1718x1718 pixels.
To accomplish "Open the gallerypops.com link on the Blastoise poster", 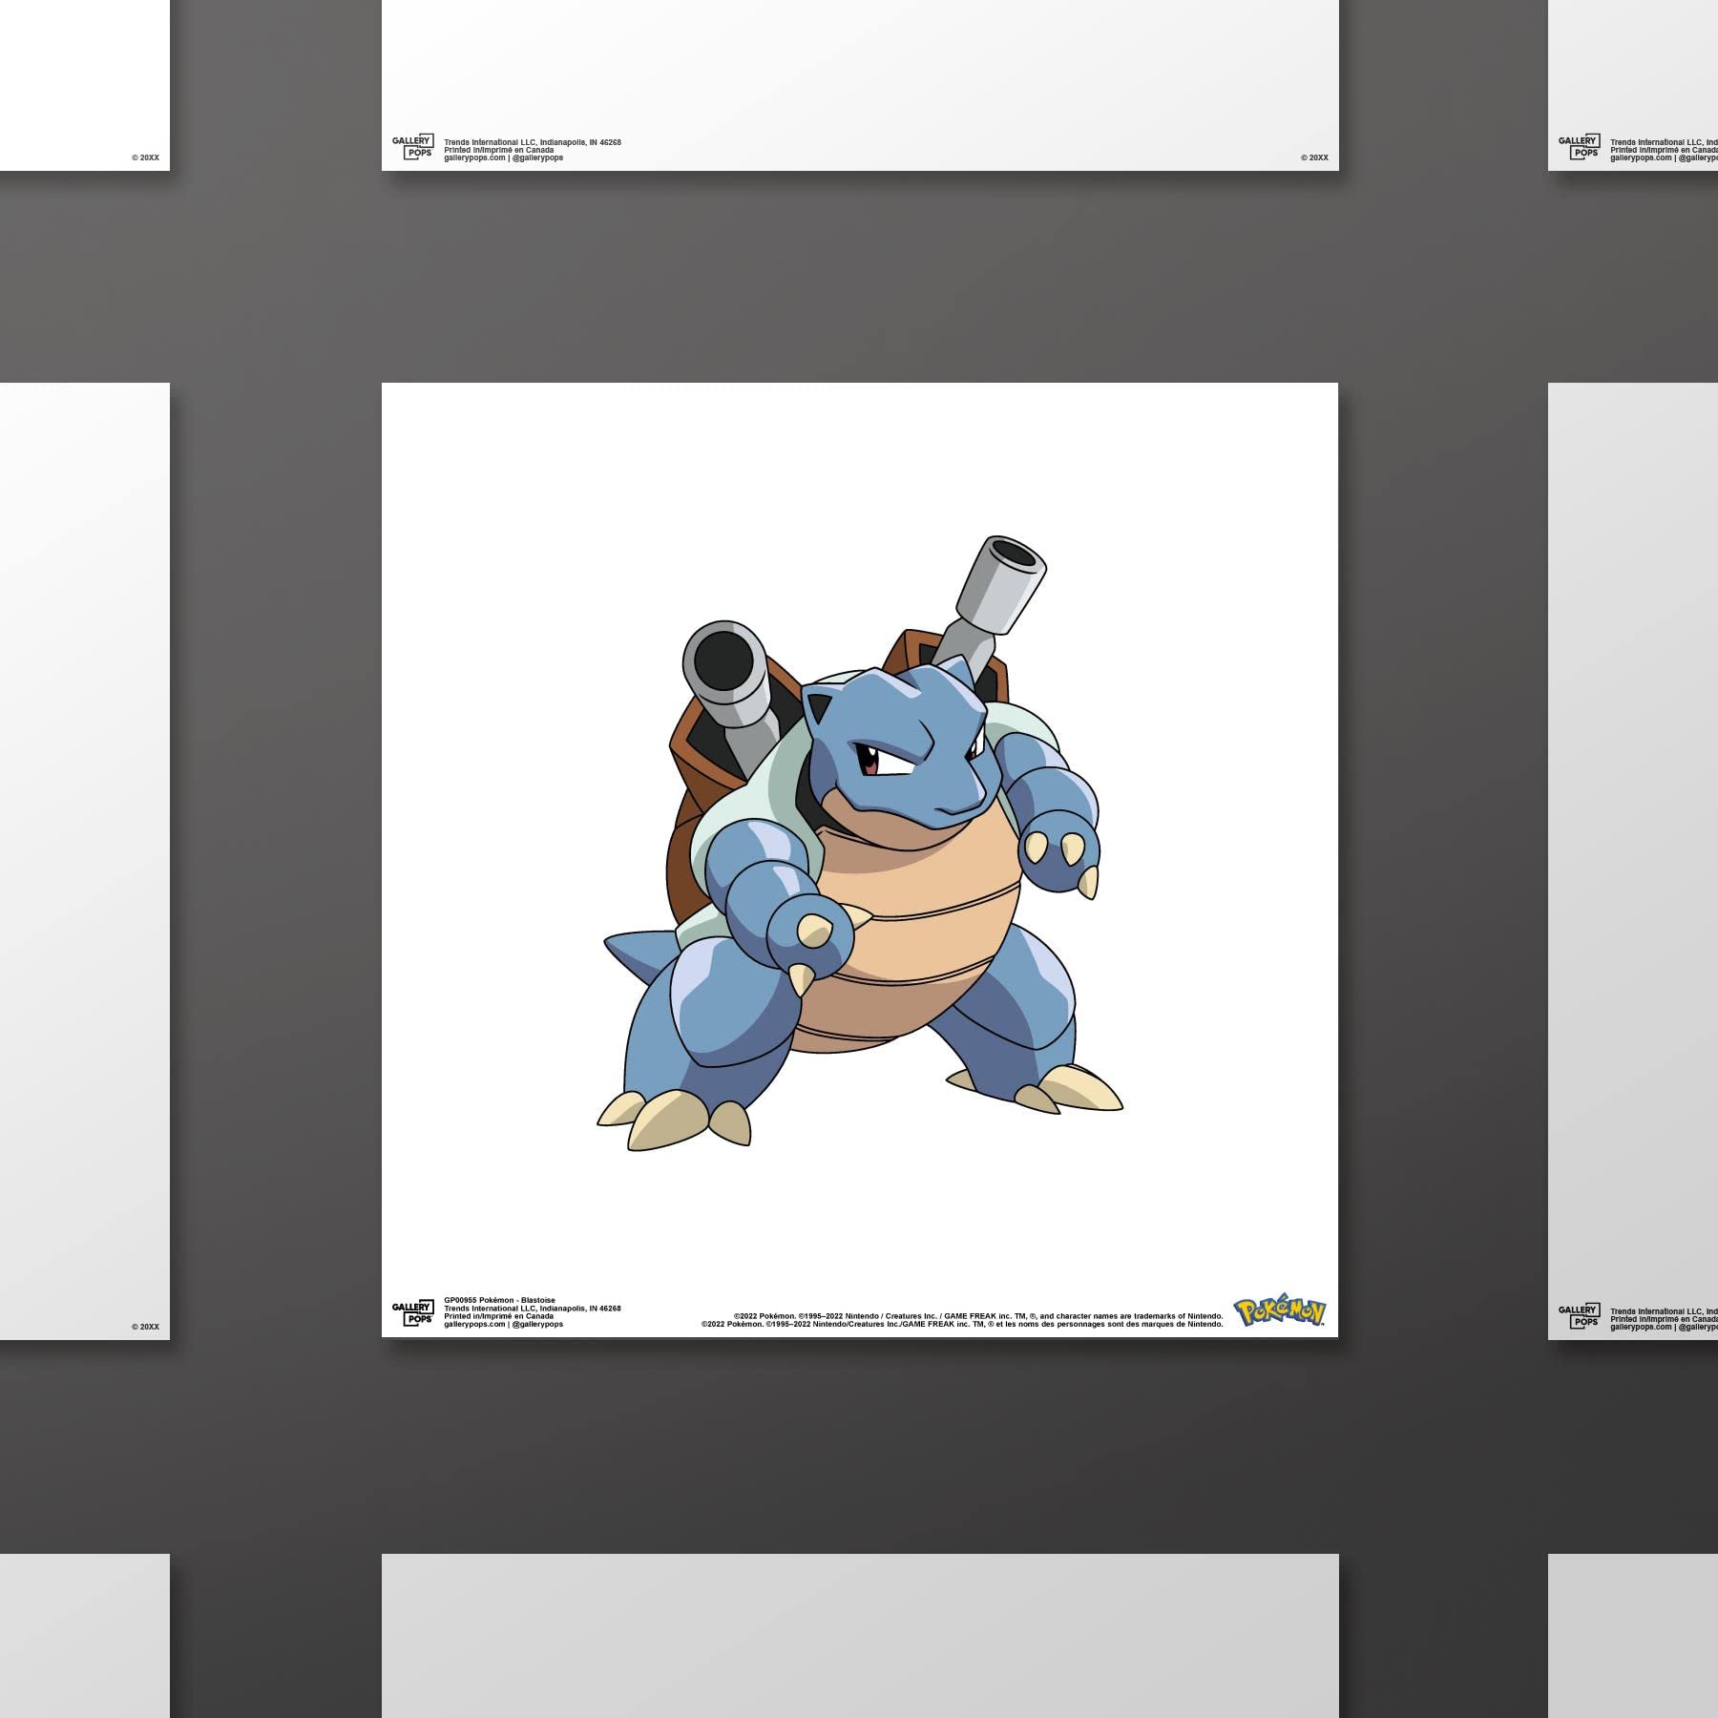I will point(474,1324).
